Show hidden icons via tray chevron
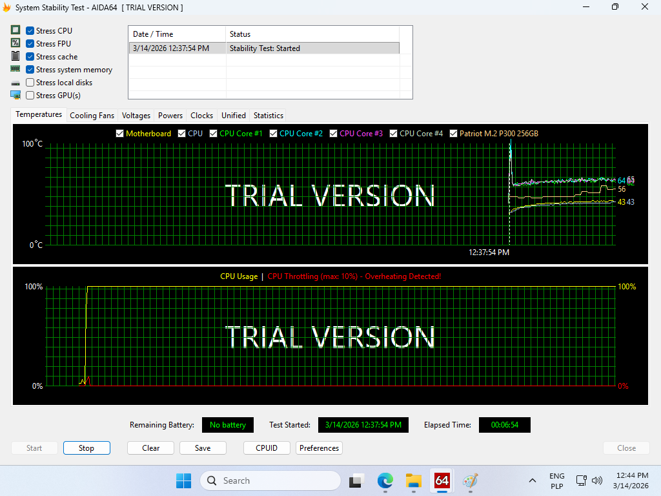The width and height of the screenshot is (661, 496). point(533,480)
